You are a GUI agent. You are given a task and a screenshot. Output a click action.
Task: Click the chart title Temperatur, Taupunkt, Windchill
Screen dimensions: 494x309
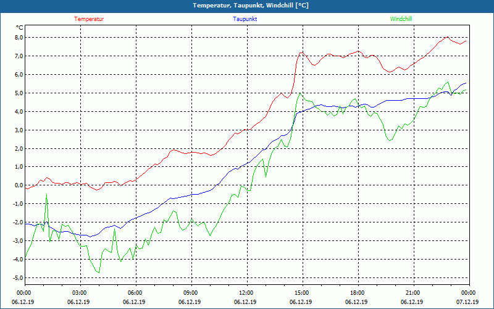[251, 6]
